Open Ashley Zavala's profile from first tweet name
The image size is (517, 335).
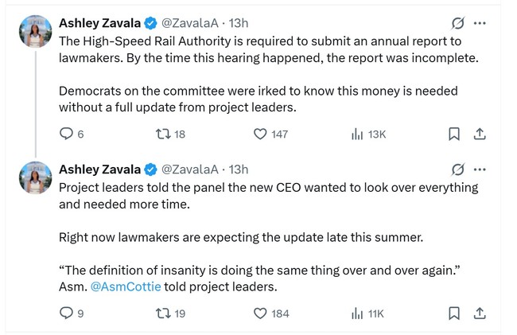point(100,23)
